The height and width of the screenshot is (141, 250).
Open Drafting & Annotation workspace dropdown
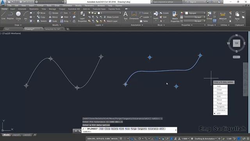tap(205, 139)
